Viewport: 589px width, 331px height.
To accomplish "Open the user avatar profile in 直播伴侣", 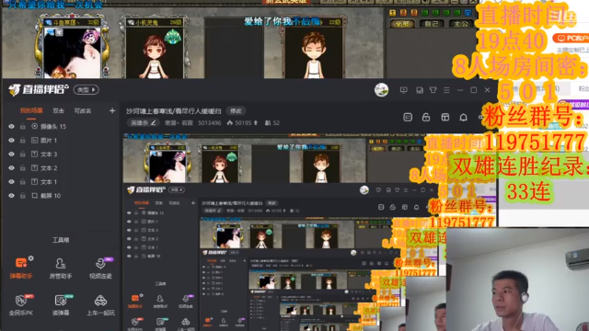I will click(x=381, y=90).
